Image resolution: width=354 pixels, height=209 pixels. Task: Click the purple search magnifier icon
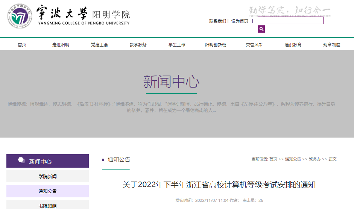(x=261, y=29)
